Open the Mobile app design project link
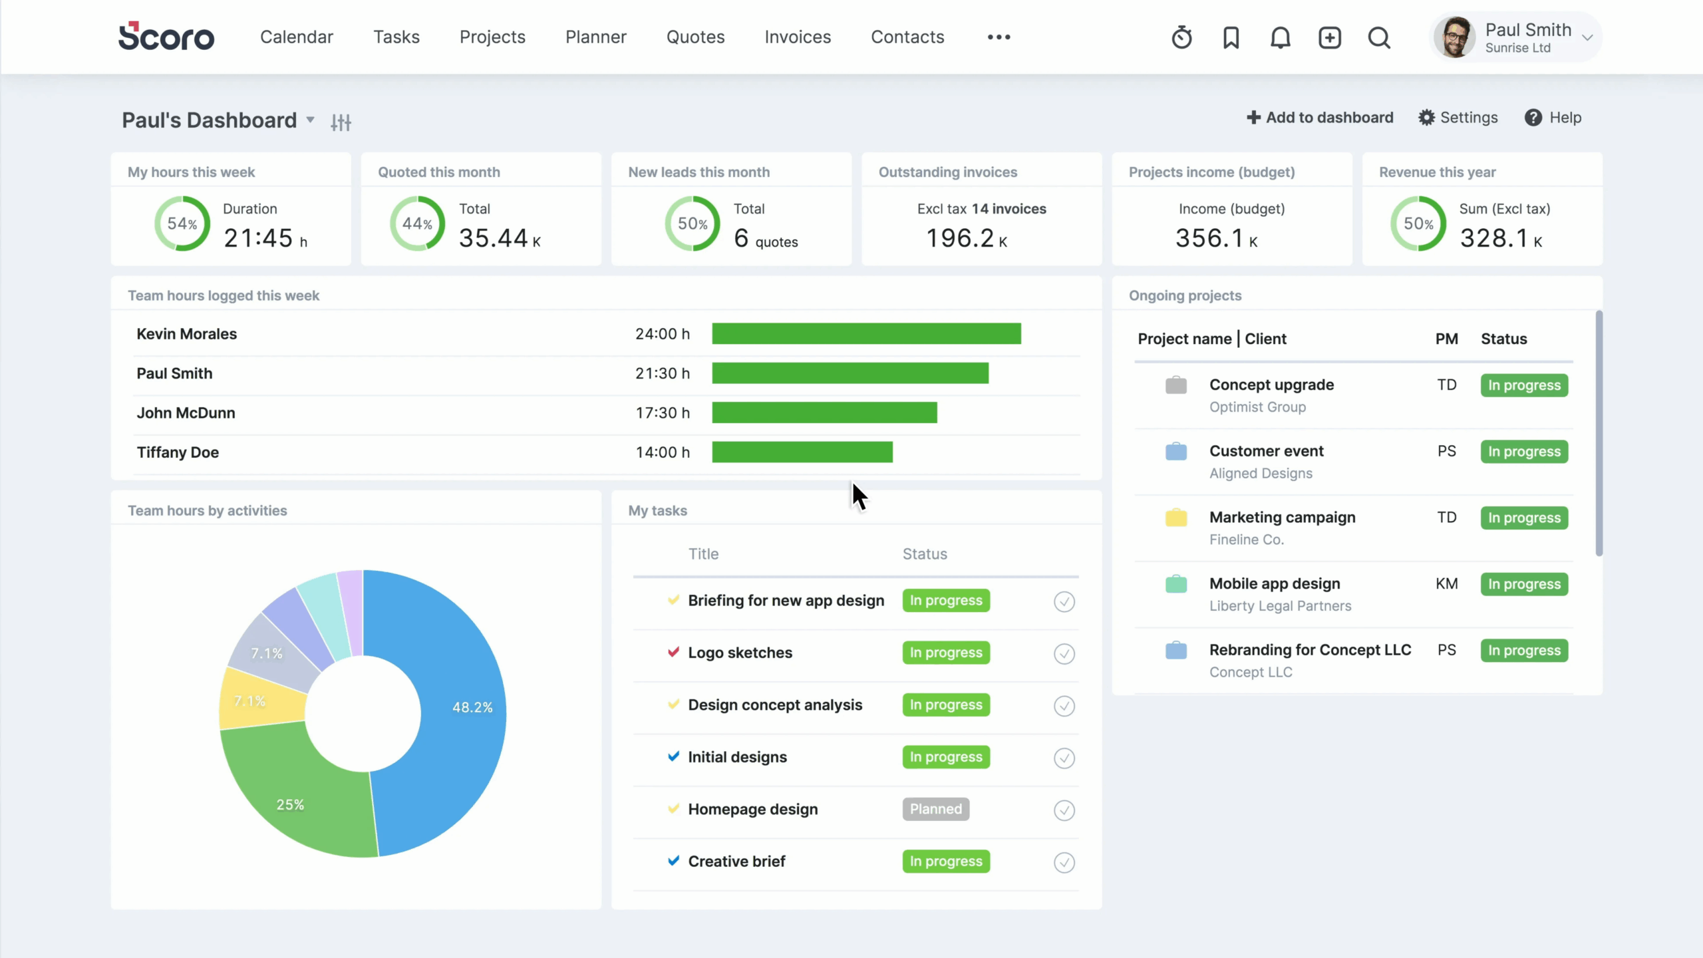 tap(1274, 583)
